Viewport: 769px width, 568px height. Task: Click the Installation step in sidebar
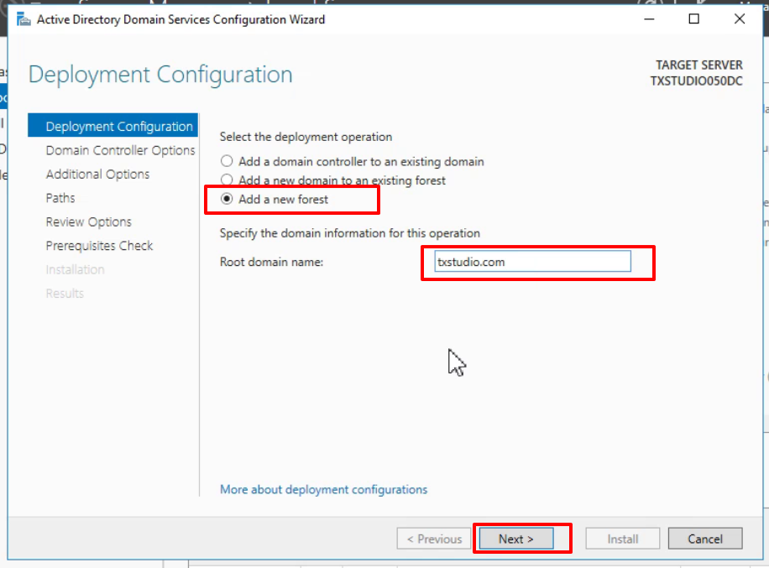[75, 269]
